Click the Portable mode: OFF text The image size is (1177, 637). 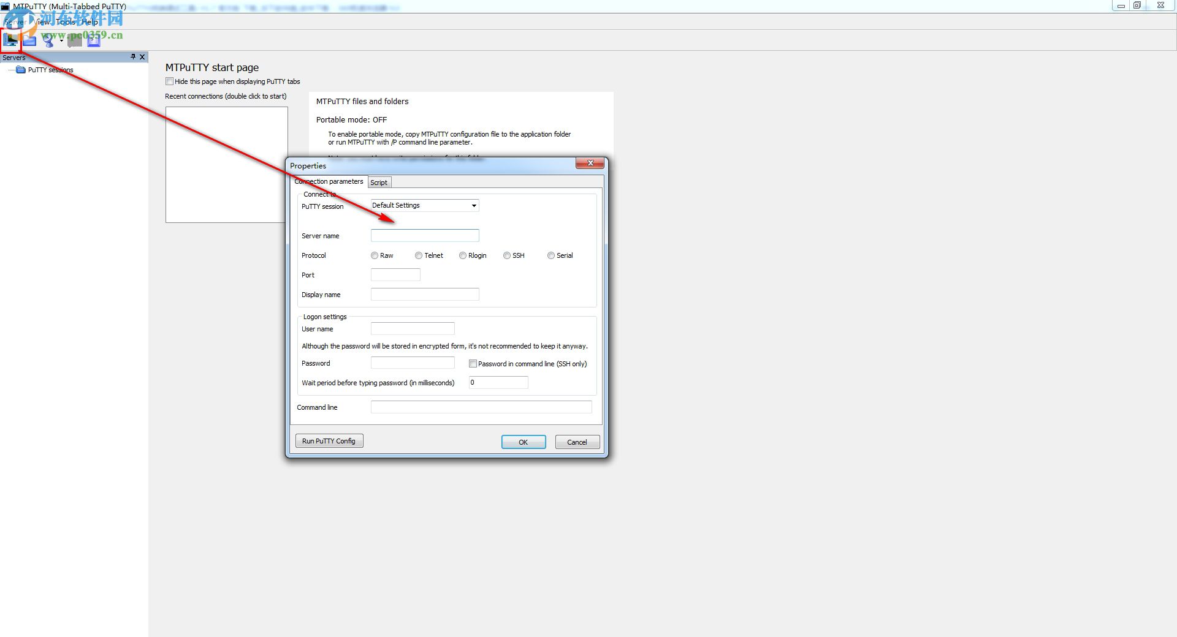tap(351, 120)
